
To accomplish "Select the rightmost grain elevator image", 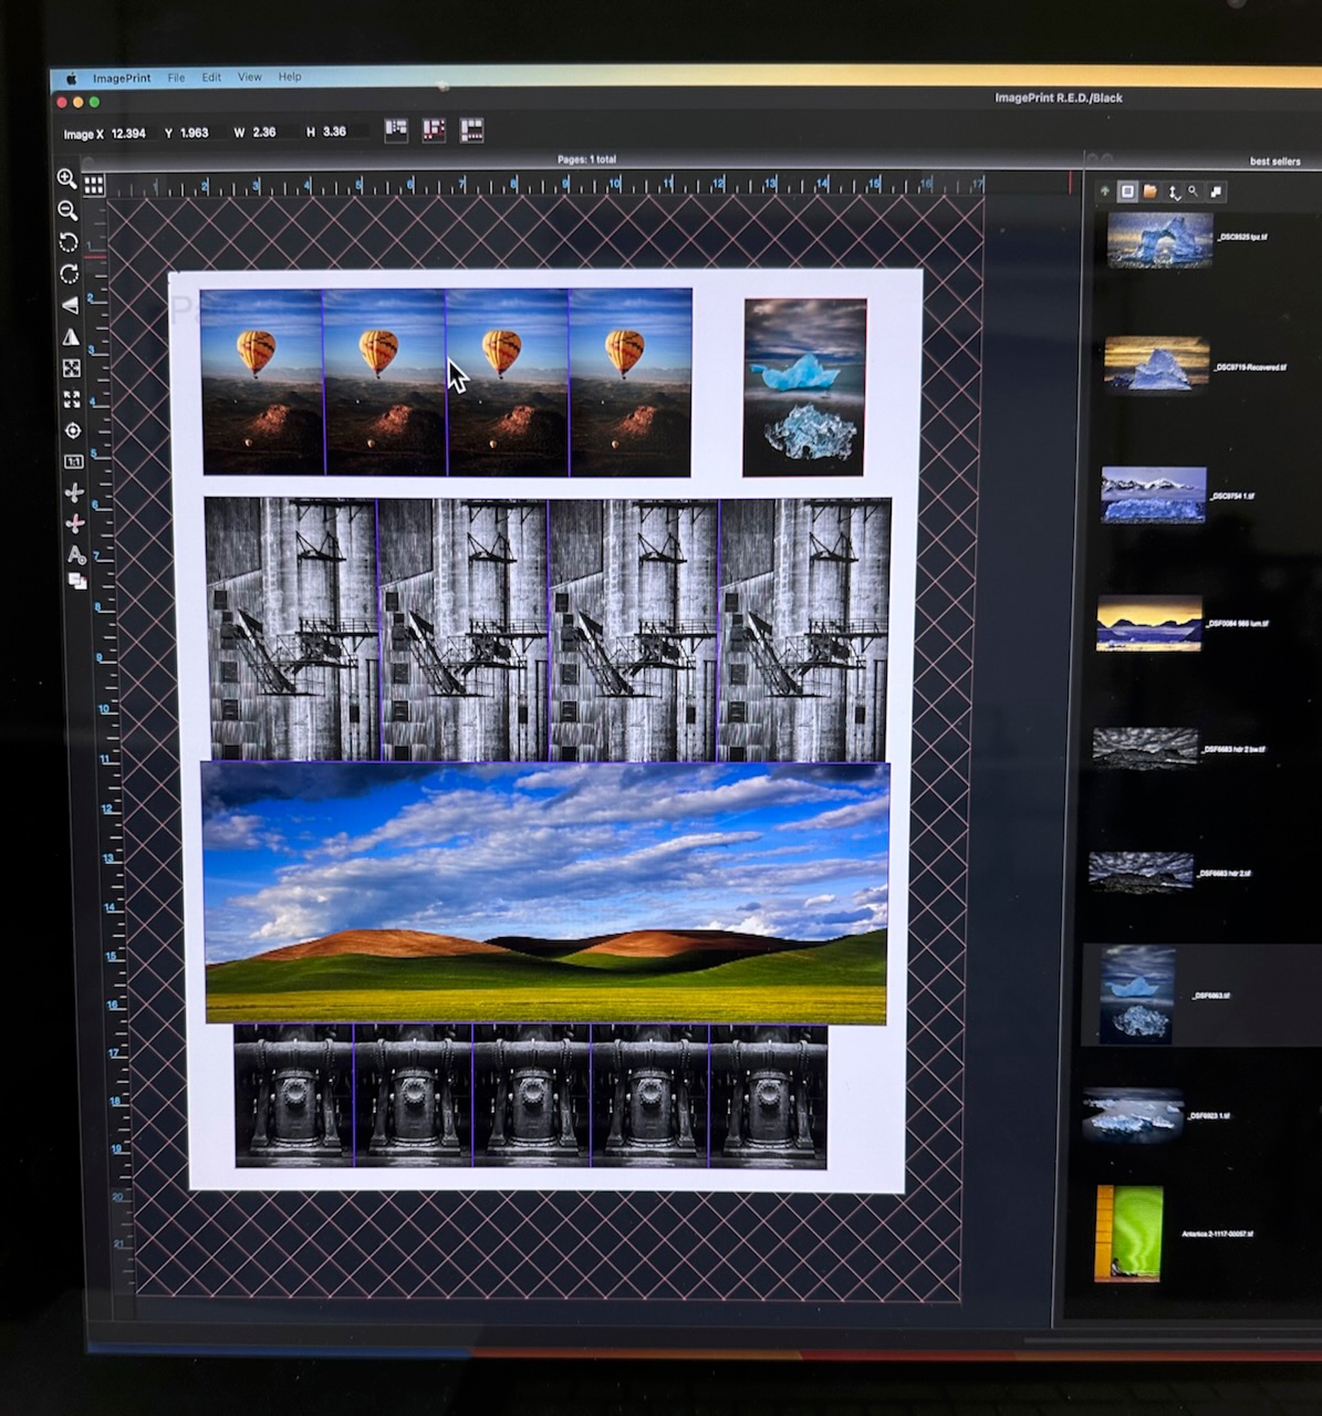I will [804, 629].
